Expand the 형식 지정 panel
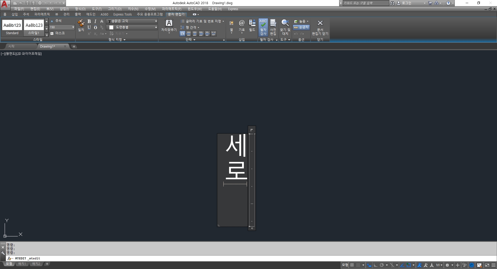This screenshot has width=497, height=269. pyautogui.click(x=117, y=40)
